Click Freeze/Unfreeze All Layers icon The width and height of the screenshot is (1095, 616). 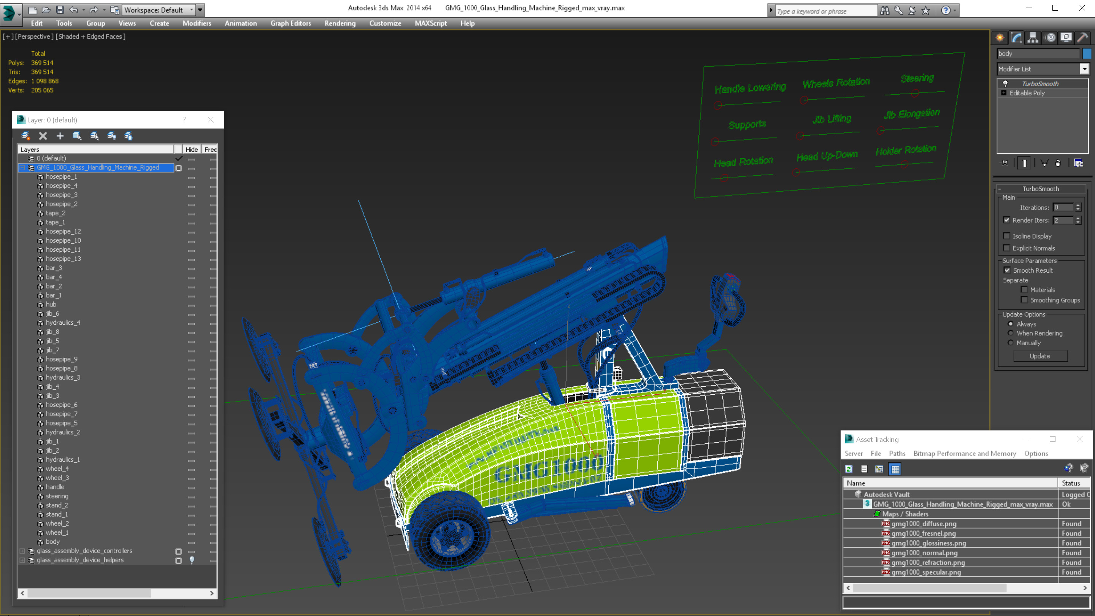coord(129,136)
